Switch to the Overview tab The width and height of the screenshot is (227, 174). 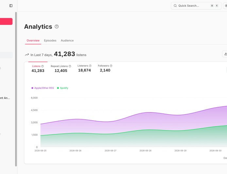coord(33,41)
